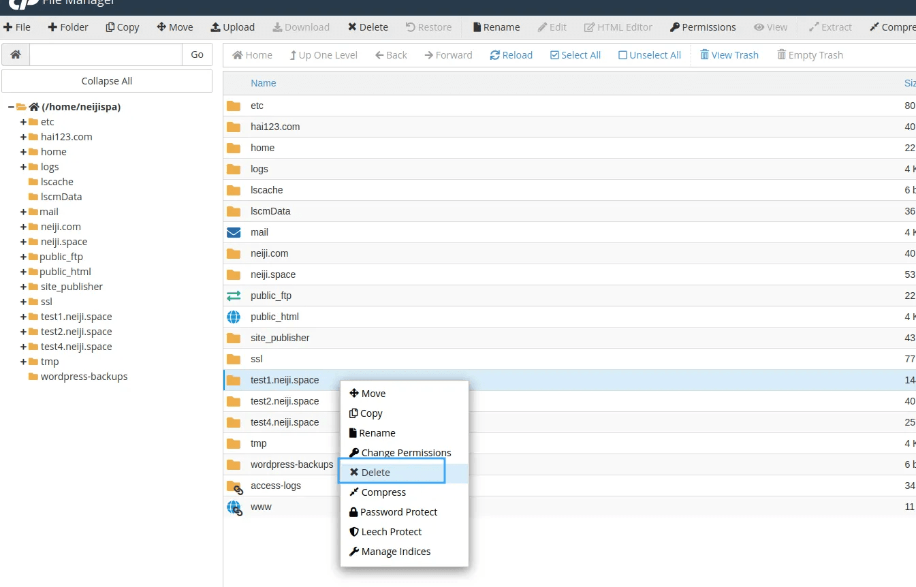Collapse the /home/neijispa root node
916x587 pixels.
point(10,106)
